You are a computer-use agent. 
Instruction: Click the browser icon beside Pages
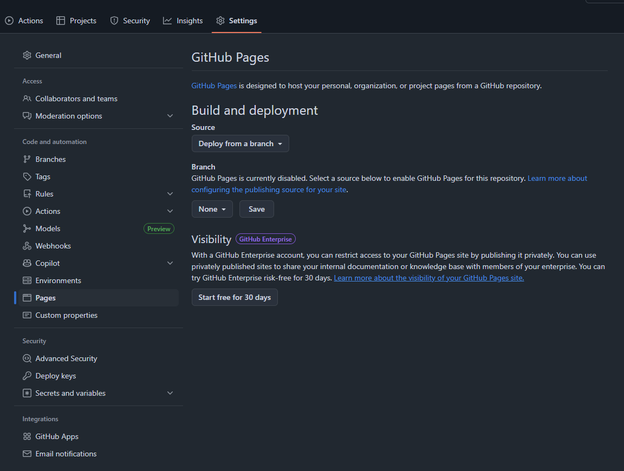tap(27, 298)
